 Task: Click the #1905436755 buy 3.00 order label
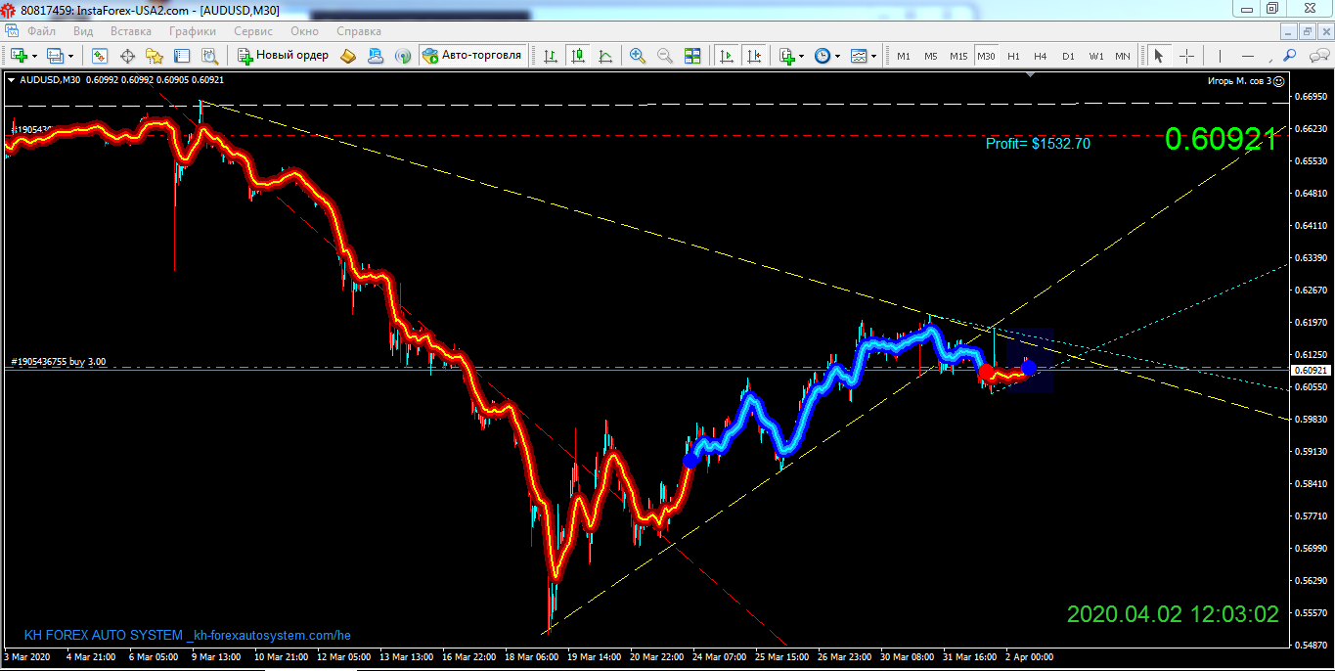pyautogui.click(x=59, y=362)
